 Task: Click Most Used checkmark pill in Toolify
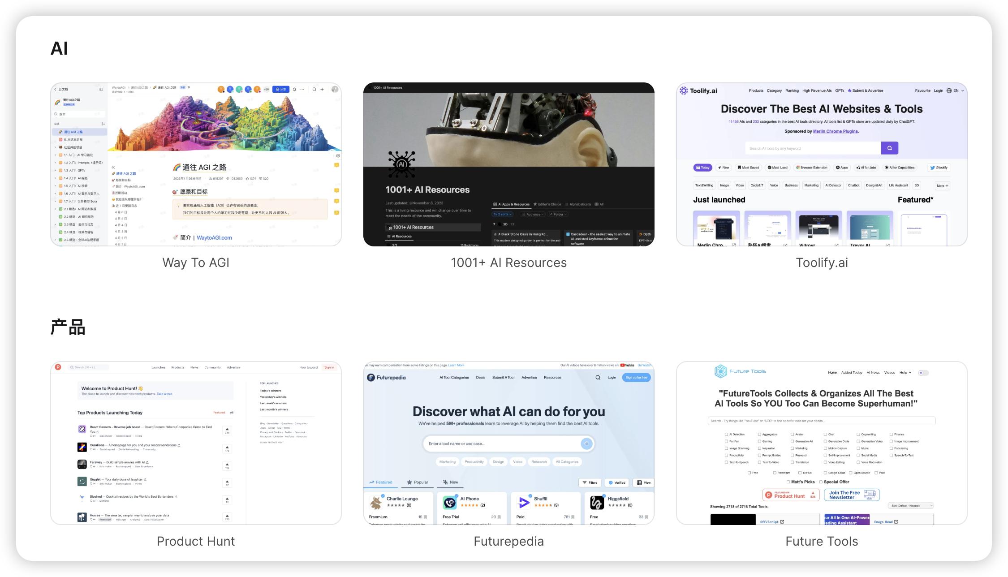click(777, 168)
